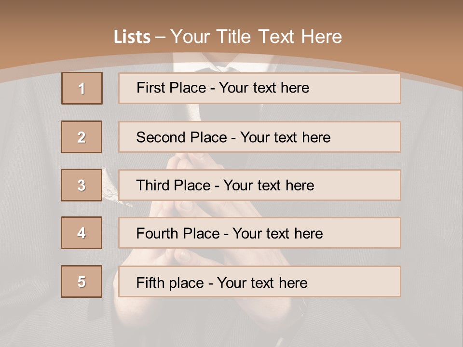Click the First Place text box
463x347 pixels.
pos(259,88)
